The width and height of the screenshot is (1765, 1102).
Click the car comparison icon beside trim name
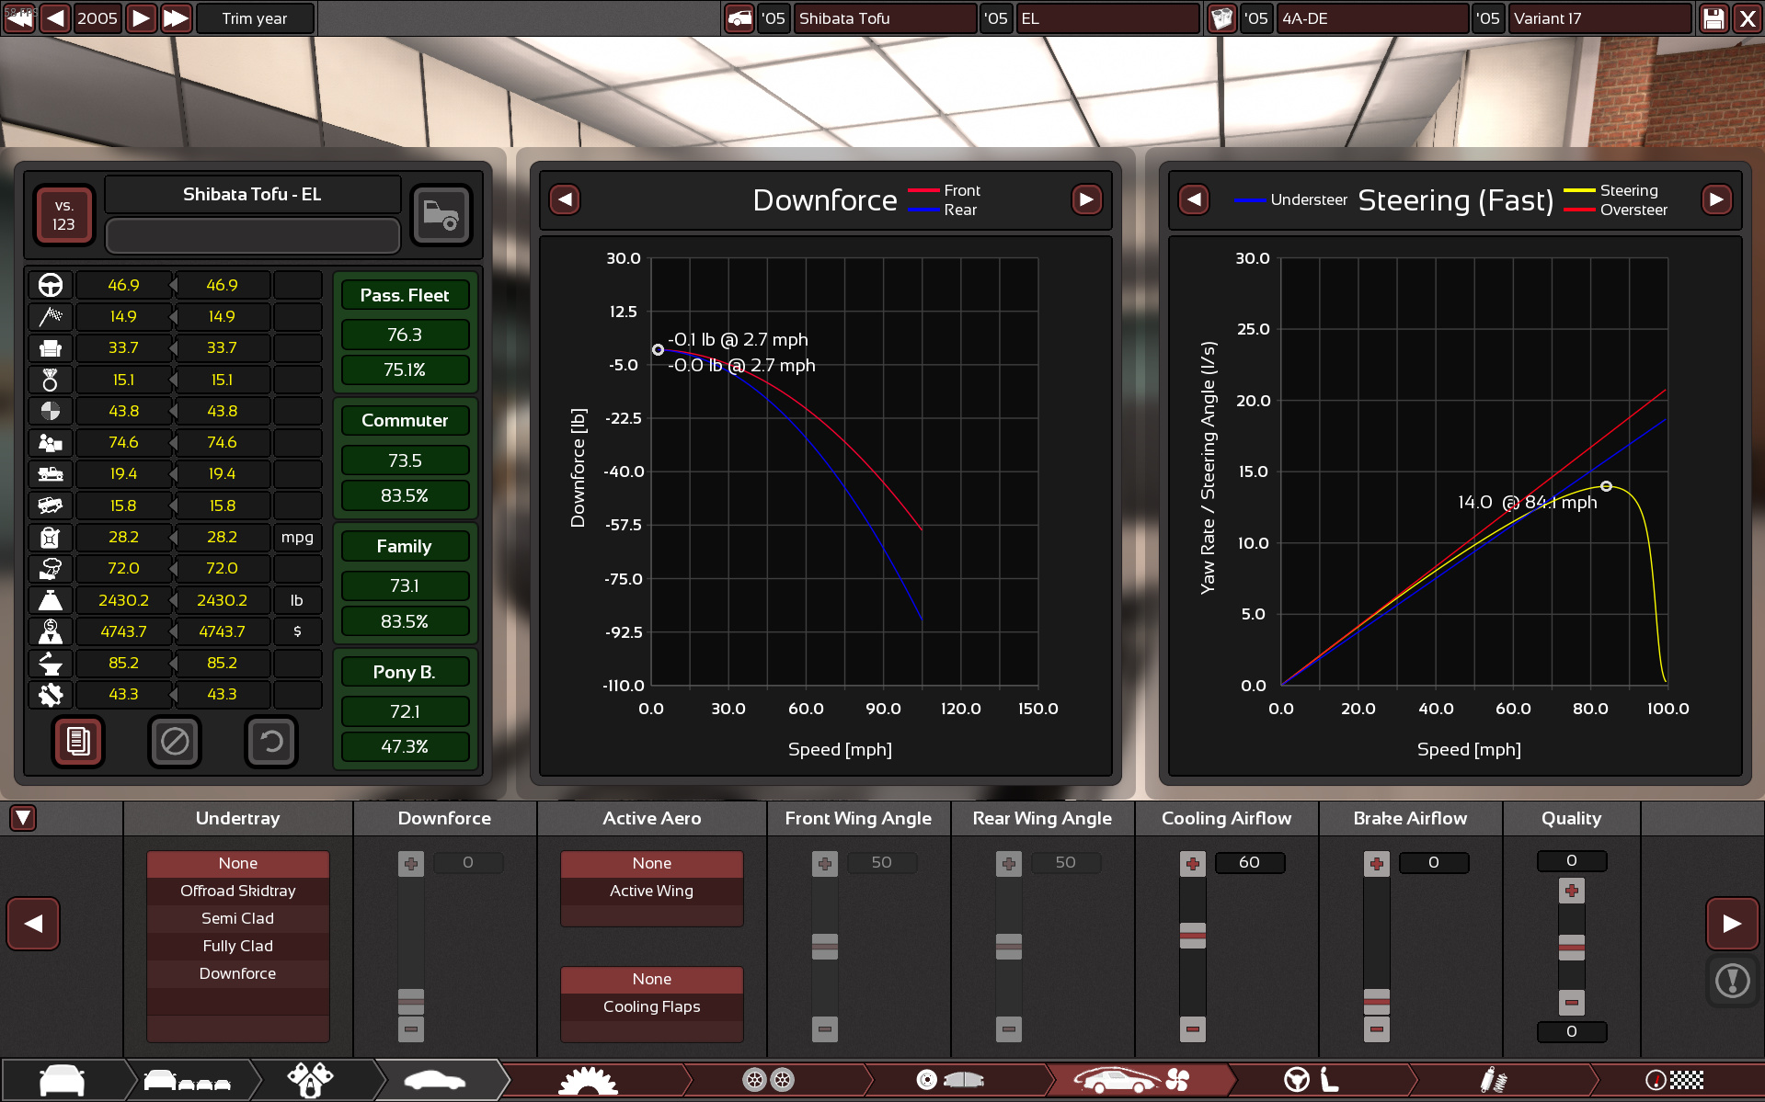[441, 215]
